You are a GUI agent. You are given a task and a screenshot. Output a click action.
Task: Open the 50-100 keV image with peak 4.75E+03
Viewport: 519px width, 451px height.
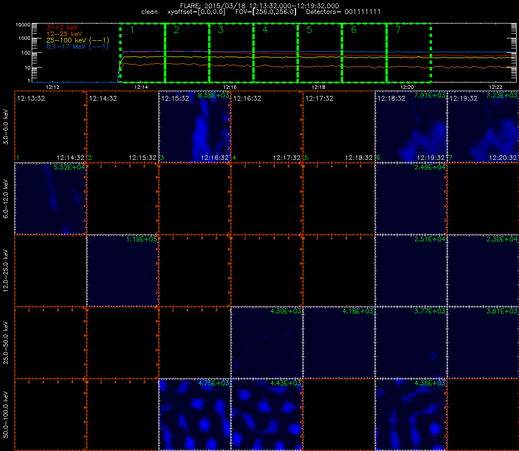point(195,415)
